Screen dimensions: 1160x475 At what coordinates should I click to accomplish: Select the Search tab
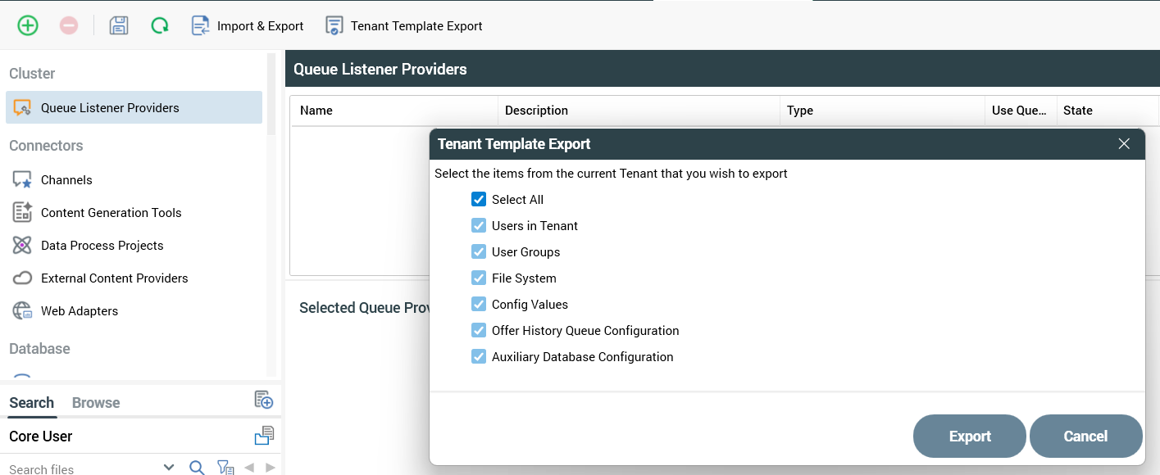32,403
